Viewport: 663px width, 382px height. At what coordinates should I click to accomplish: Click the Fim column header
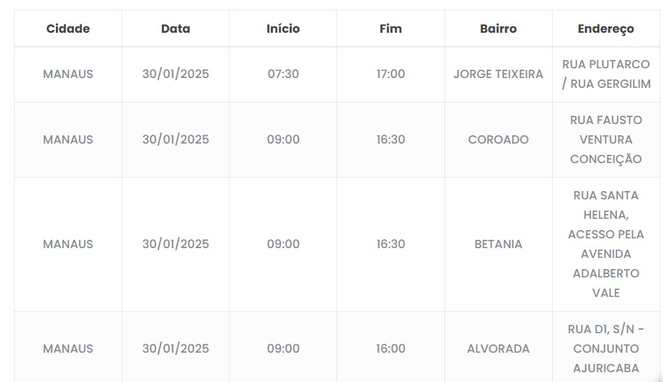390,29
